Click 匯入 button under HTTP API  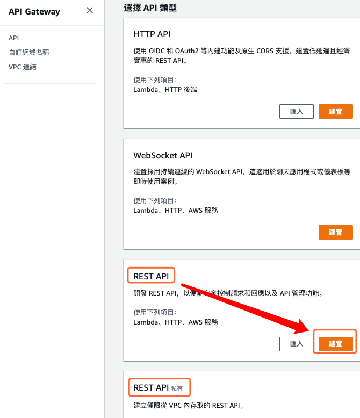296,111
